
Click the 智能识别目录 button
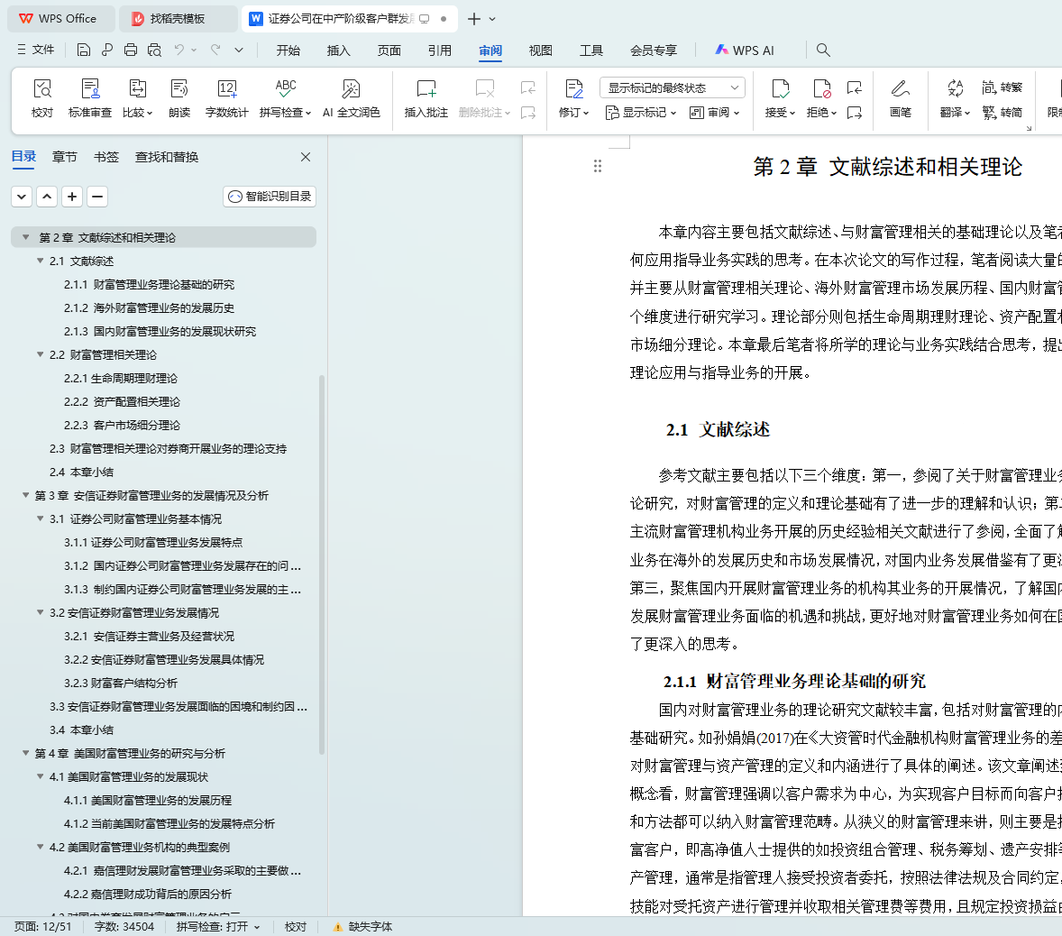[x=270, y=197]
